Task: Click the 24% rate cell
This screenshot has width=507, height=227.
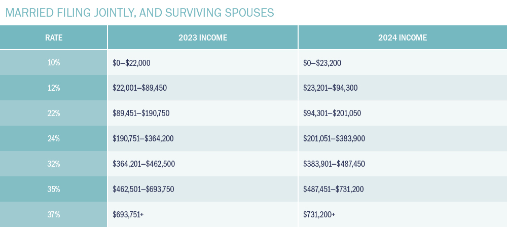Action: click(53, 138)
